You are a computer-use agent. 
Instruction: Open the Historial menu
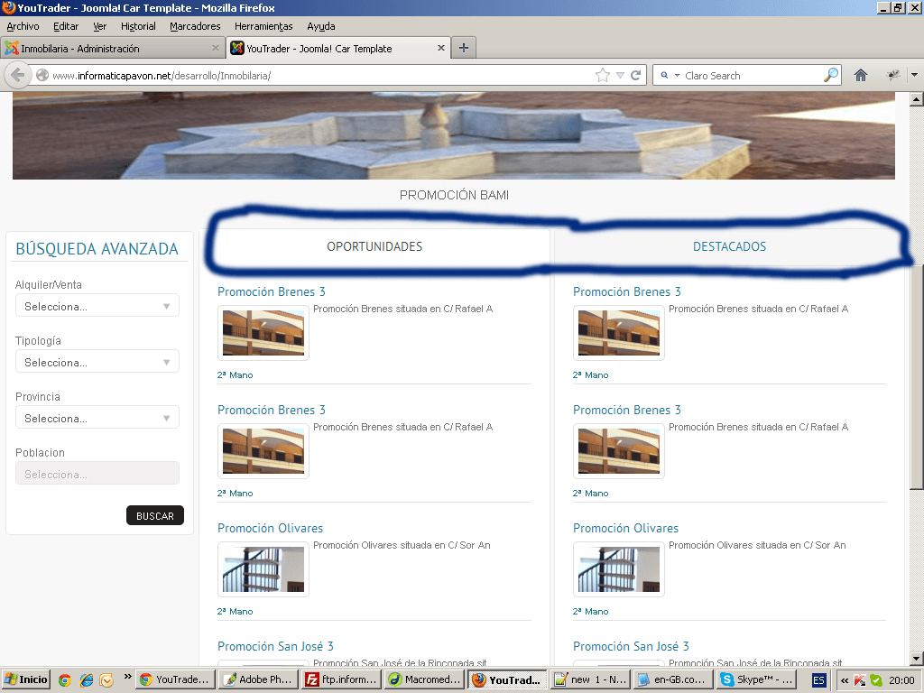click(x=138, y=26)
